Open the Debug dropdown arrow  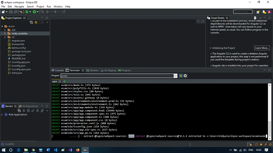30,12
